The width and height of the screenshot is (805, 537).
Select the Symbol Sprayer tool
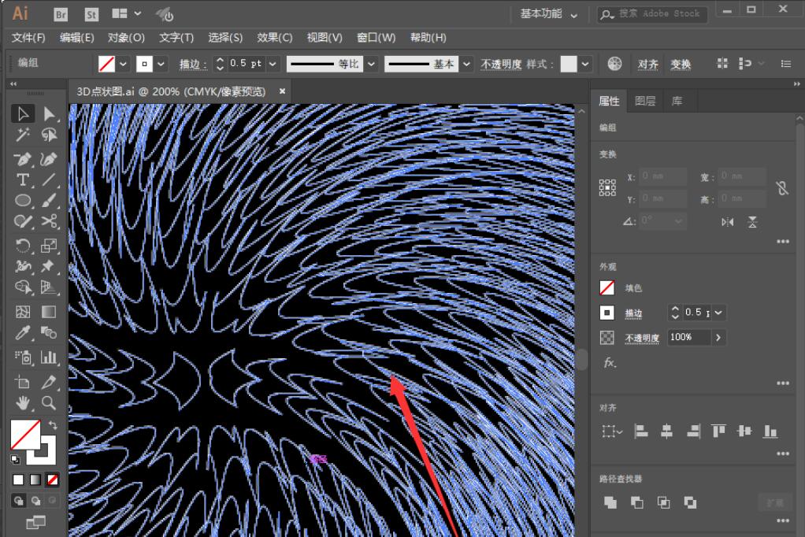(23, 357)
